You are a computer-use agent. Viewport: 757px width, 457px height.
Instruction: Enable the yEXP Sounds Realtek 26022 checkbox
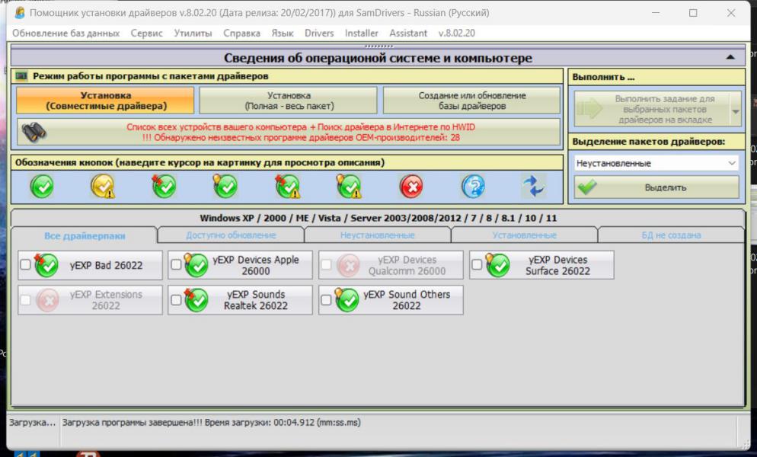pyautogui.click(x=176, y=300)
